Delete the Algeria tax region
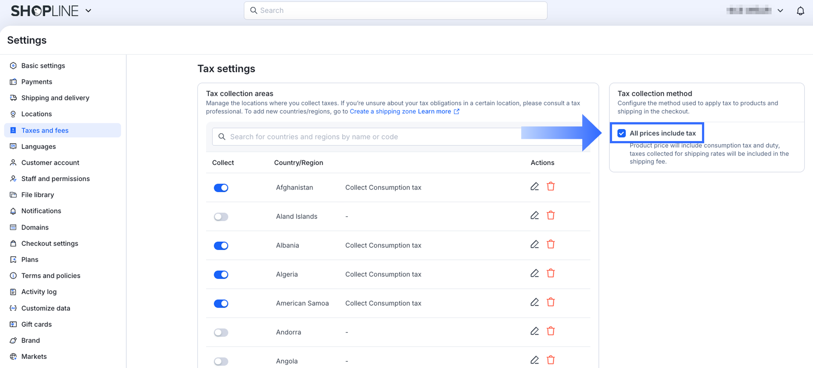This screenshot has width=813, height=368. (x=551, y=273)
